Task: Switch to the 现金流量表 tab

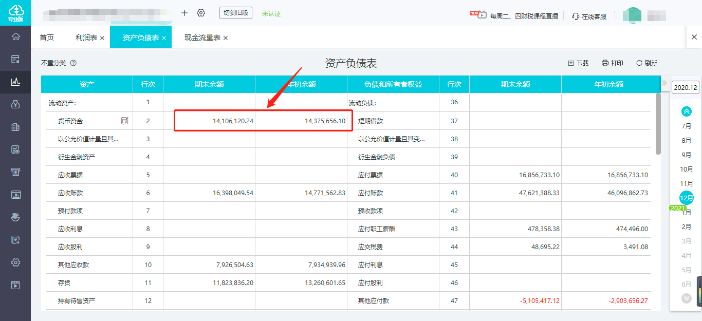Action: 202,37
